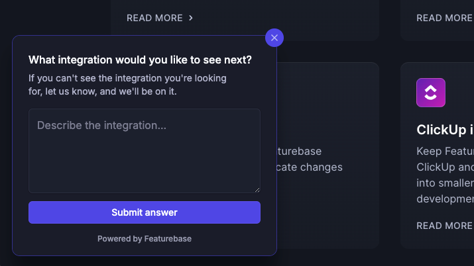
Task: Click the "If you can't see the integration" line
Action: 127,78
